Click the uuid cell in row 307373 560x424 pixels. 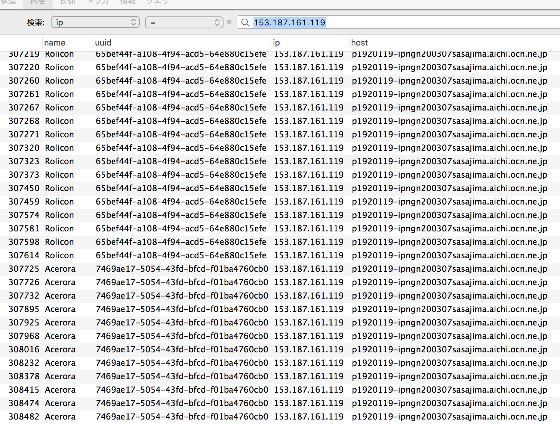tap(181, 175)
